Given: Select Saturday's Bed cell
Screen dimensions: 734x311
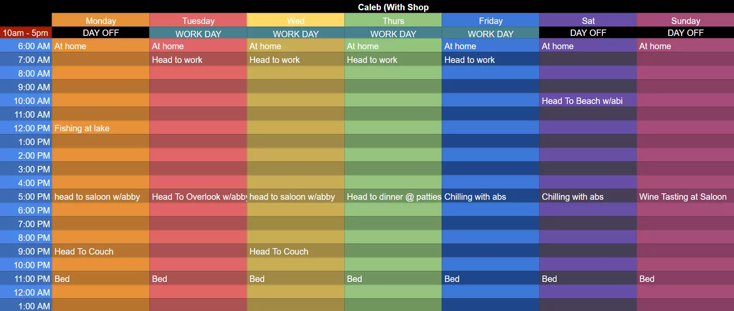Looking at the screenshot, I should coord(588,279).
